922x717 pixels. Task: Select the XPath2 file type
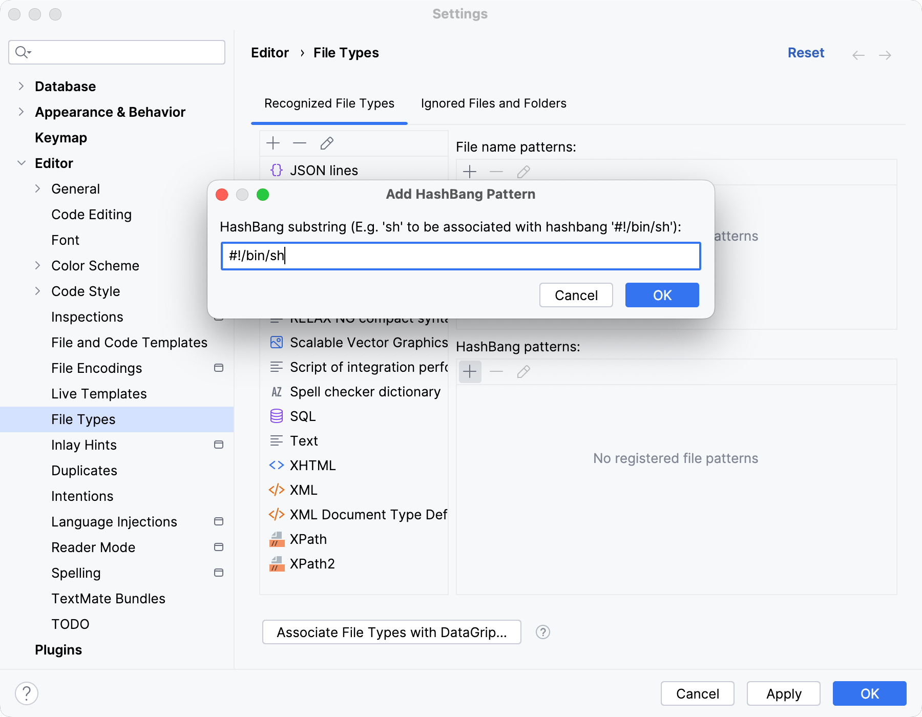coord(311,564)
